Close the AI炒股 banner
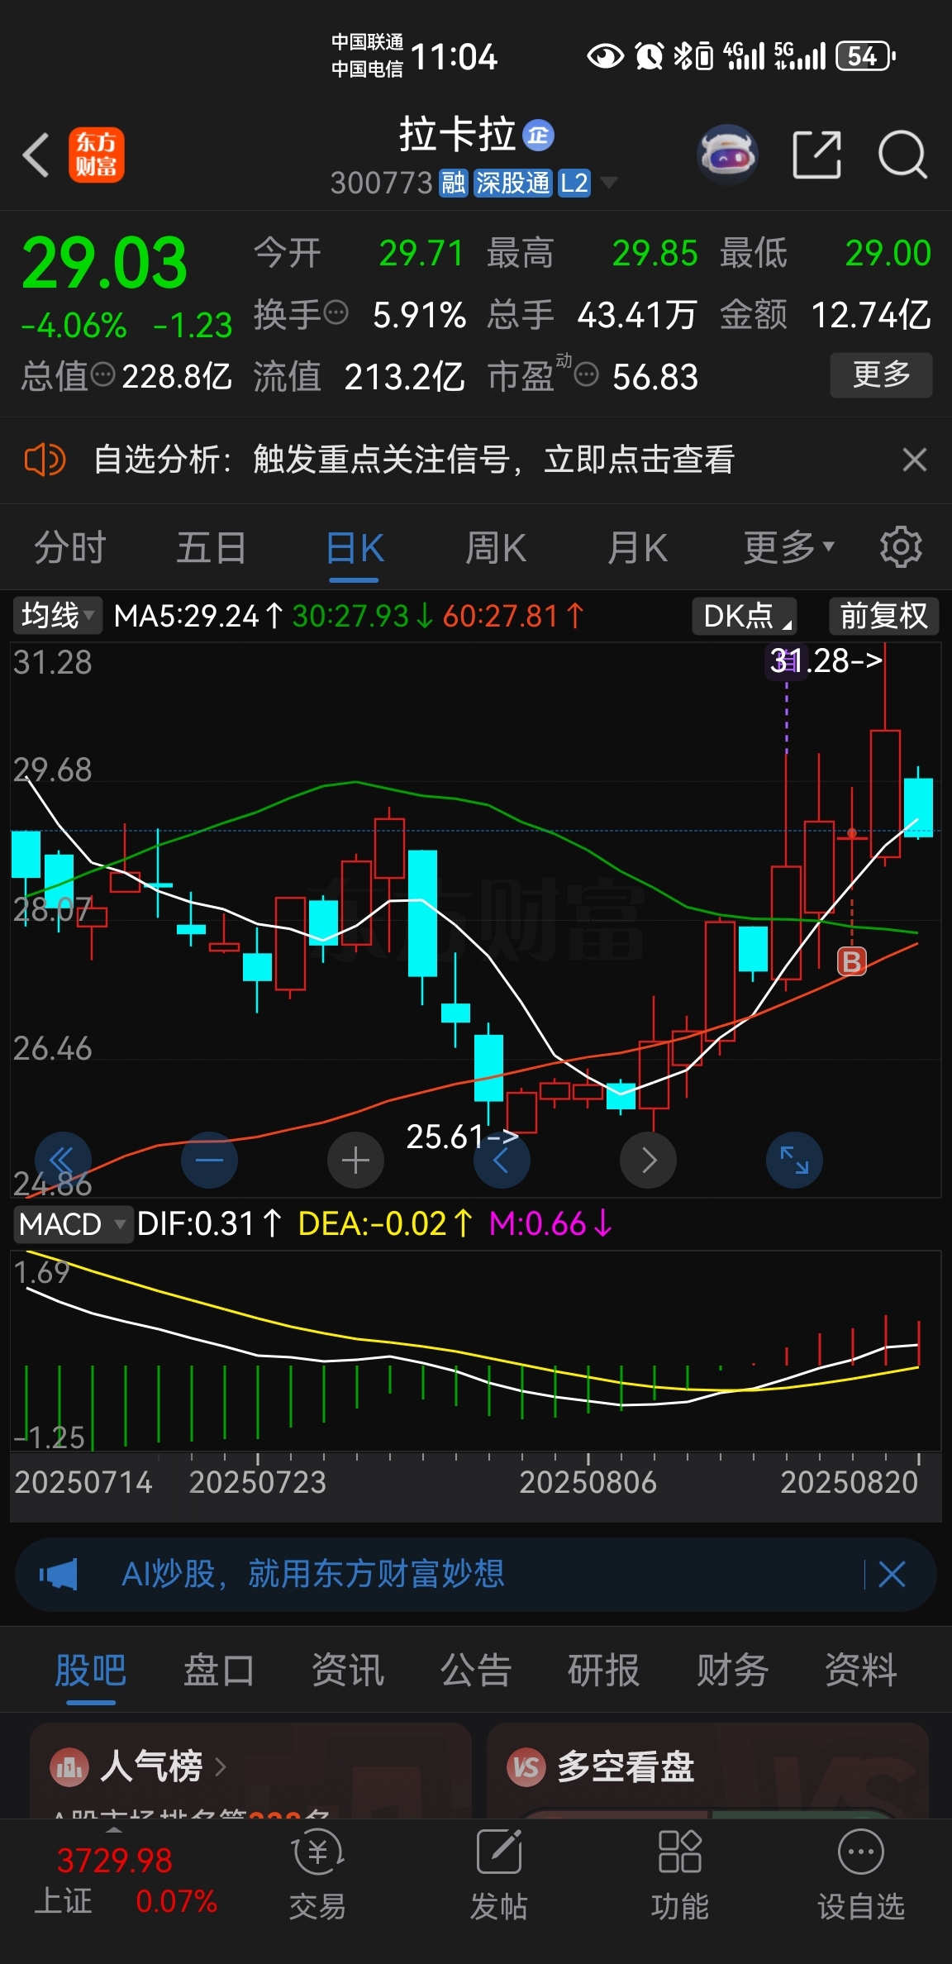 892,1575
